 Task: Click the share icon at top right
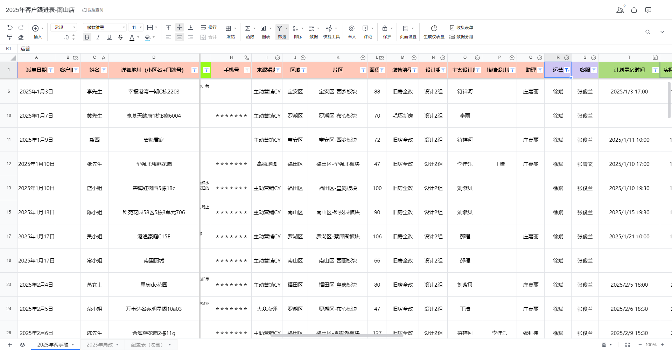click(x=634, y=10)
